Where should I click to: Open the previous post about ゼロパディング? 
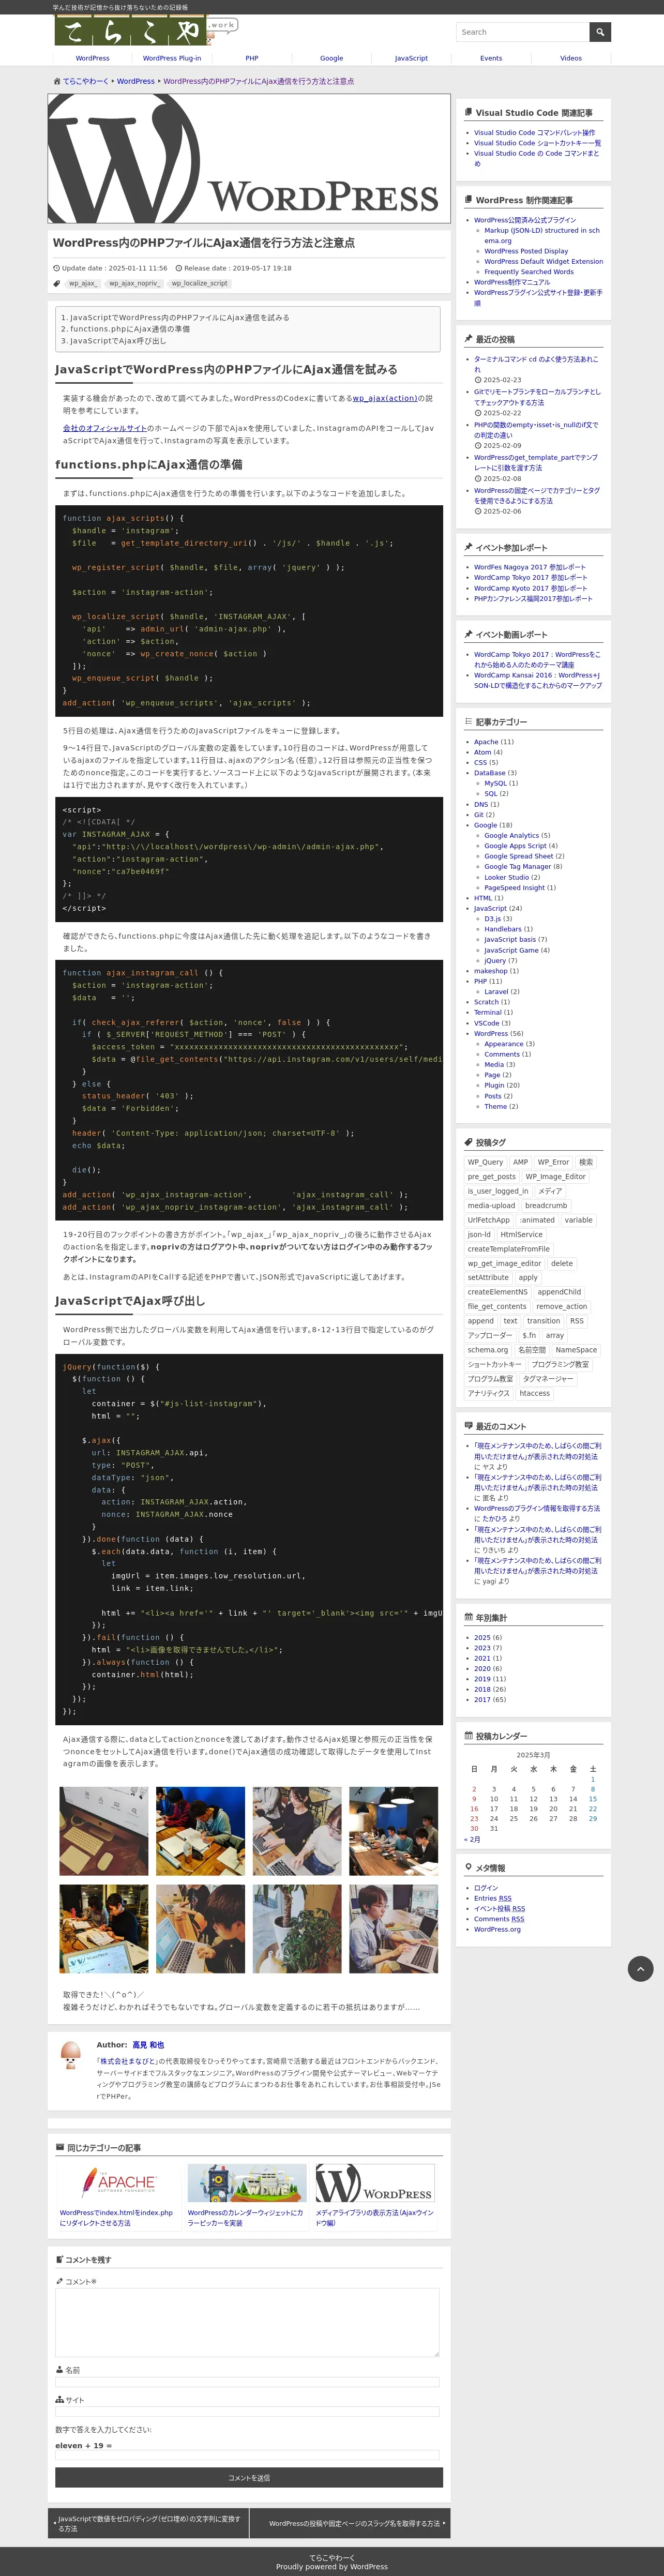[x=148, y=2523]
